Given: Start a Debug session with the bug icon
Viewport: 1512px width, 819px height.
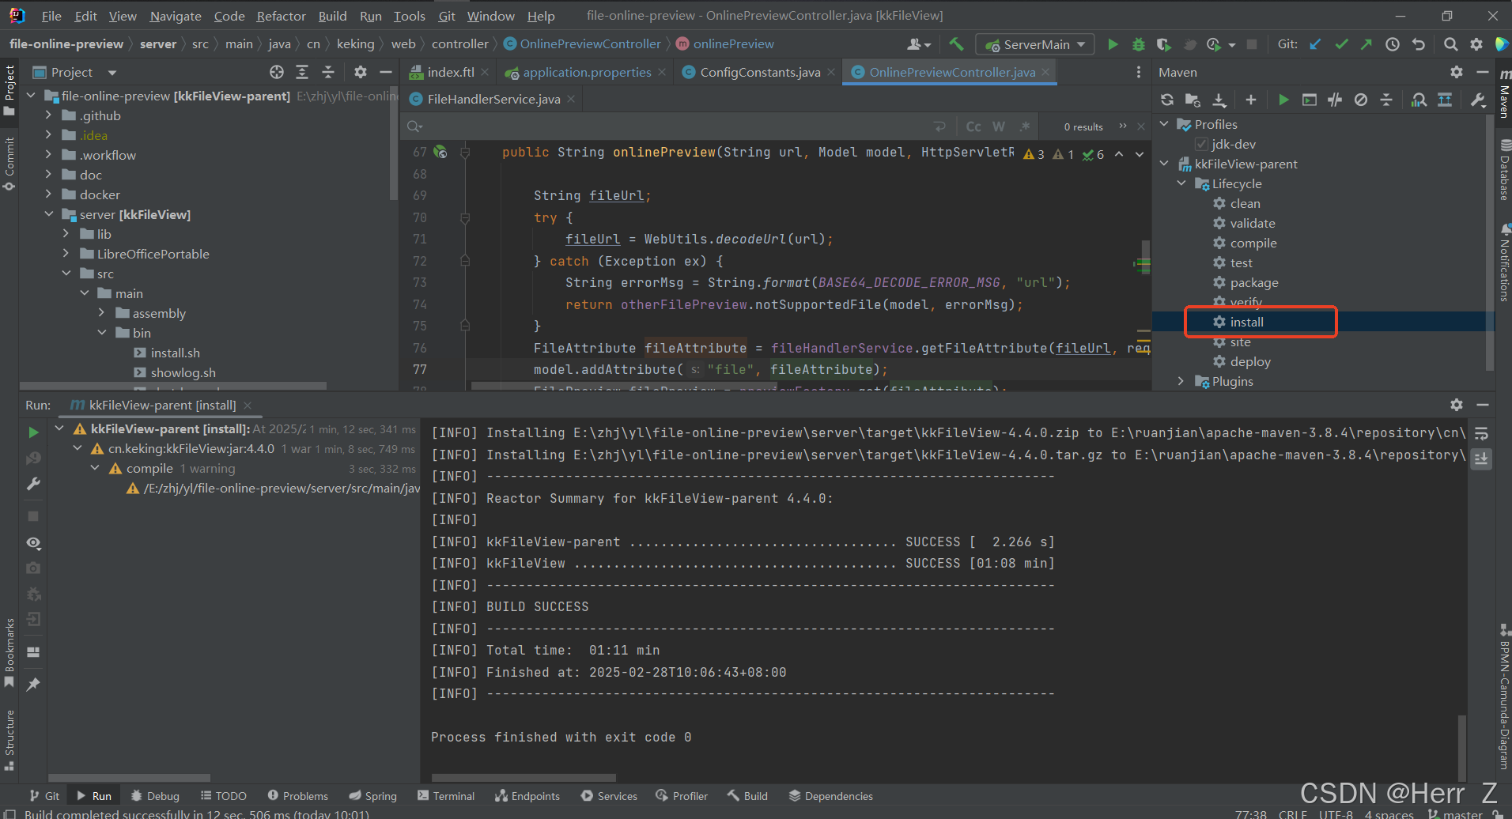Looking at the screenshot, I should [1139, 44].
